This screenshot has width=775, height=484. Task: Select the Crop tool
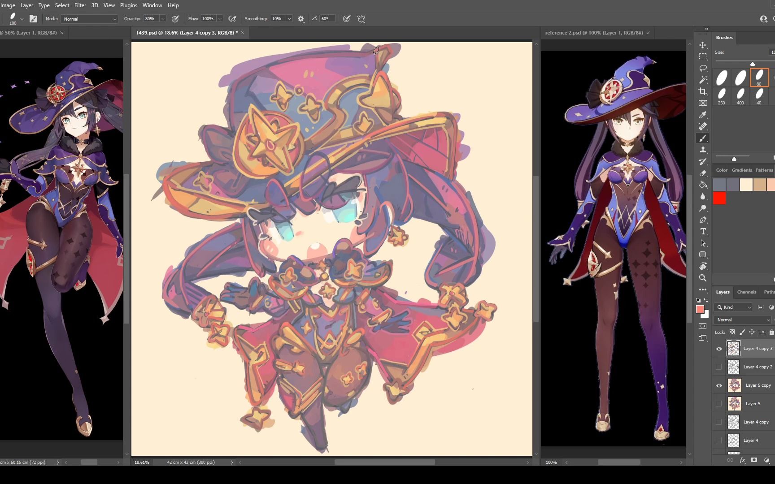pyautogui.click(x=703, y=91)
